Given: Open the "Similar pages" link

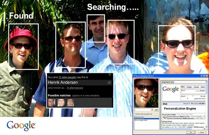Looking at the screenshot, I should (x=199, y=127).
